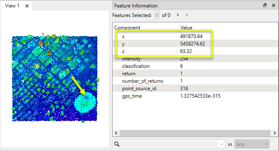The image size is (279, 151).
Task: Select the point_source_id row
Action: (x=195, y=89)
